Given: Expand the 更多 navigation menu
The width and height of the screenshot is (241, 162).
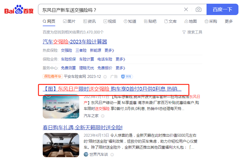Looking at the screenshot, I should coord(229,21).
